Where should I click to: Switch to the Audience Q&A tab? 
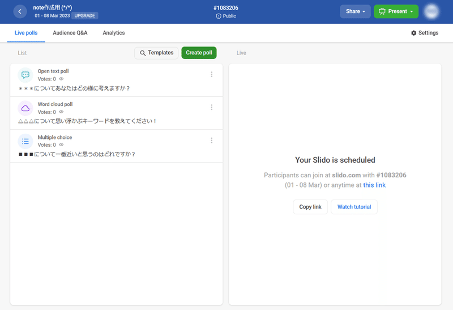point(70,33)
